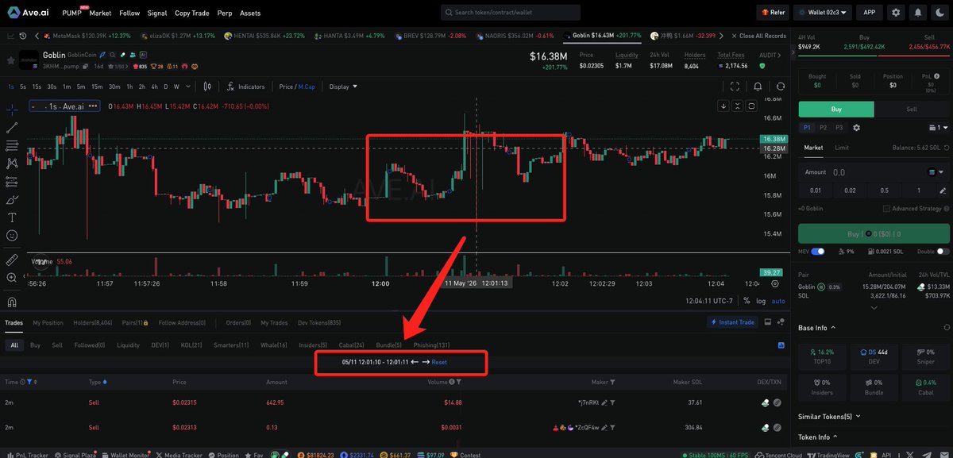Open the emoji sticker tool
The height and width of the screenshot is (458, 953).
click(x=12, y=235)
